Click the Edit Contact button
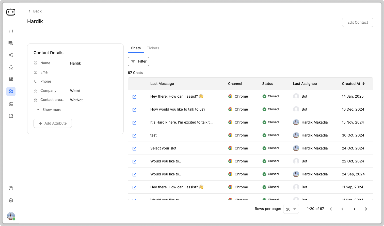Viewport: 384px width, 226px height. point(357,22)
